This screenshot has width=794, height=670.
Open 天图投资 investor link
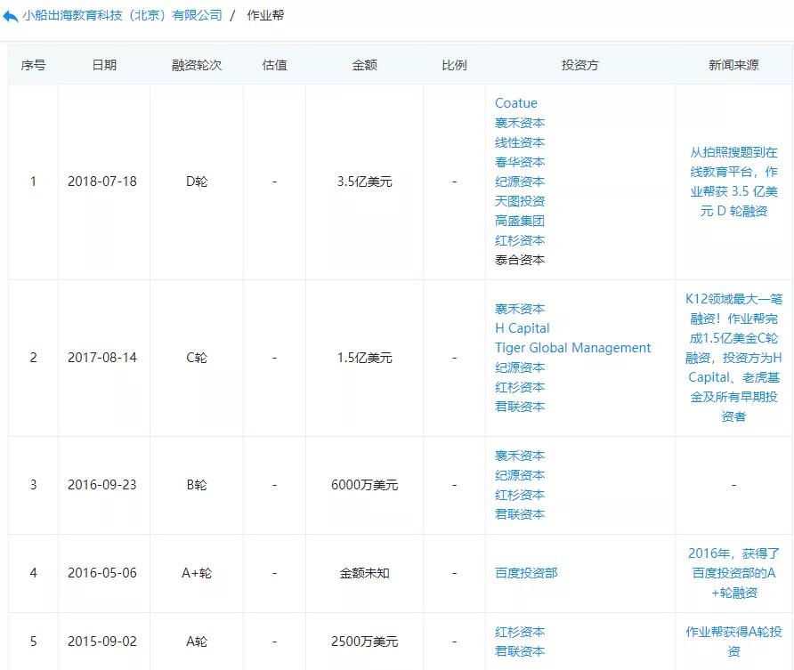point(520,201)
